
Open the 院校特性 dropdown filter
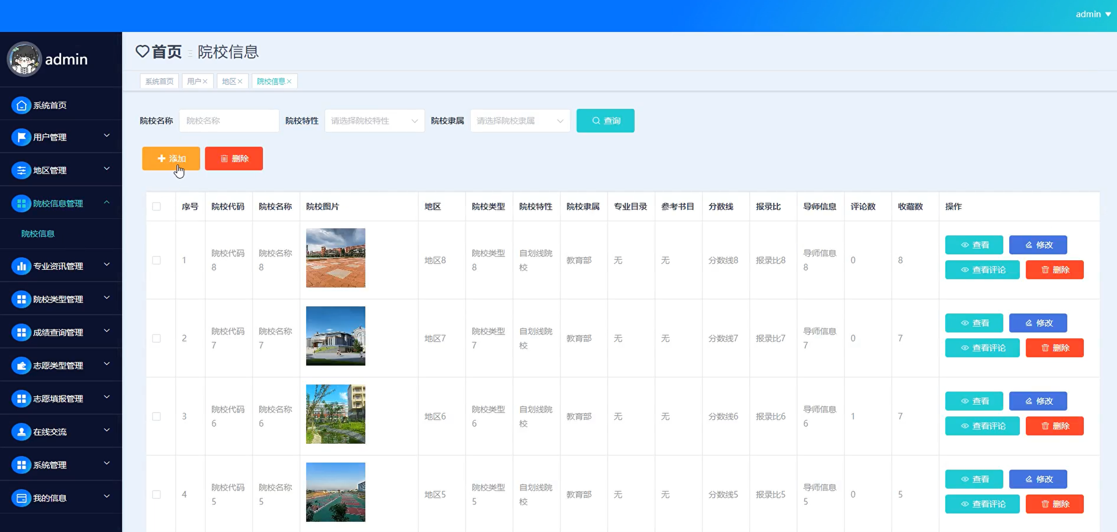(375, 121)
